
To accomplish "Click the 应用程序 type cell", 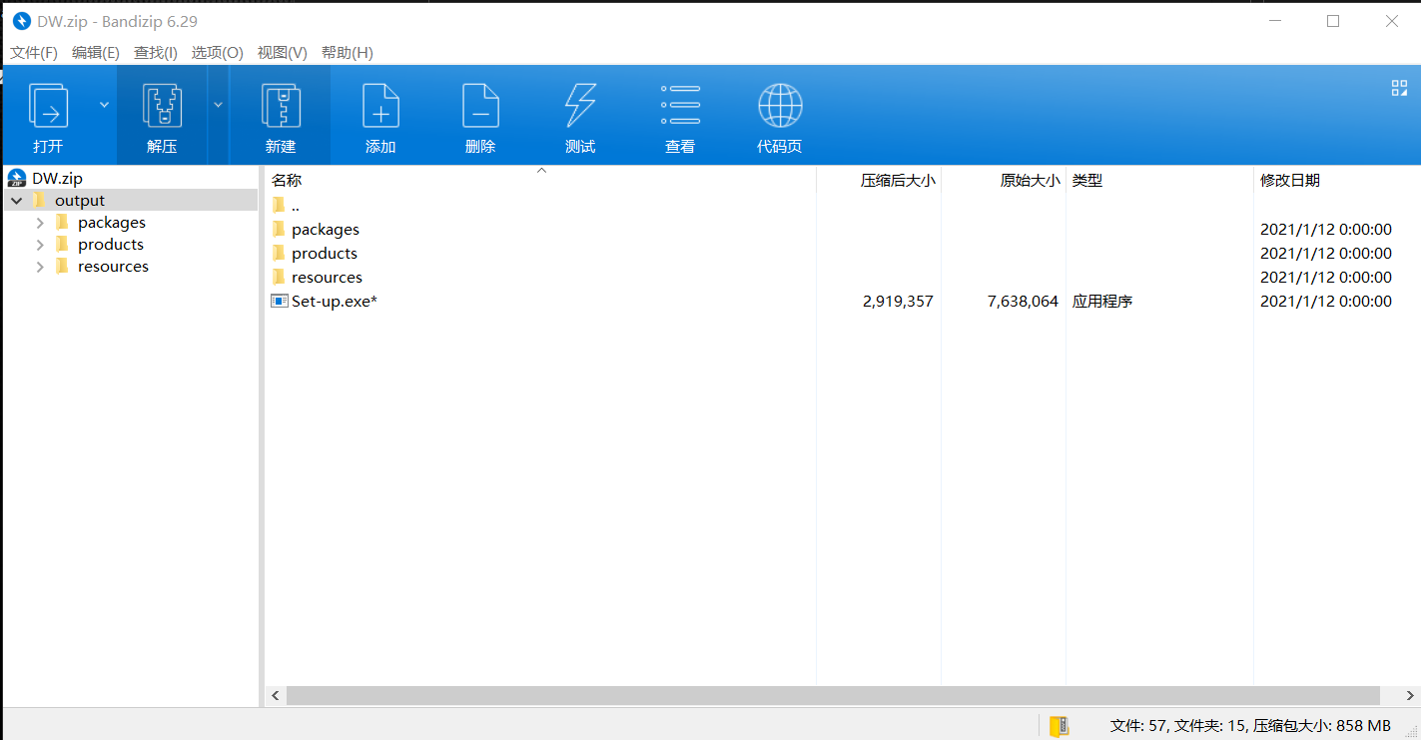I will pyautogui.click(x=1102, y=301).
